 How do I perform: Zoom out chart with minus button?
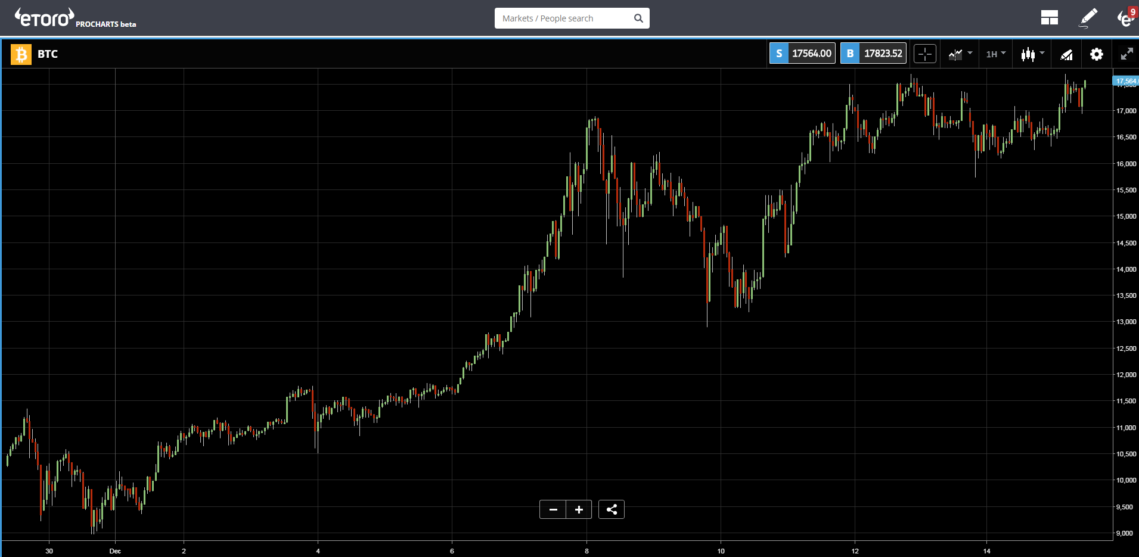tap(553, 509)
